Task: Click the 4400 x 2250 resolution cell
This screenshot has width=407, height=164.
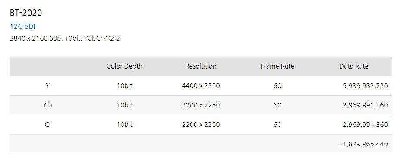Action: [201, 86]
